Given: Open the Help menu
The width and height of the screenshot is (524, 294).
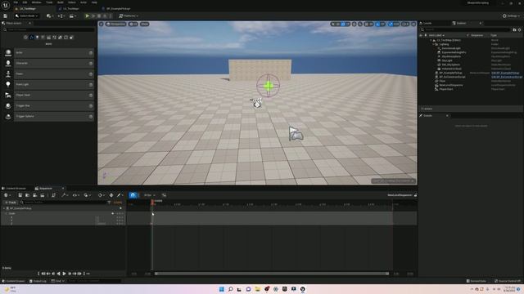Looking at the screenshot, I should (x=94, y=2).
